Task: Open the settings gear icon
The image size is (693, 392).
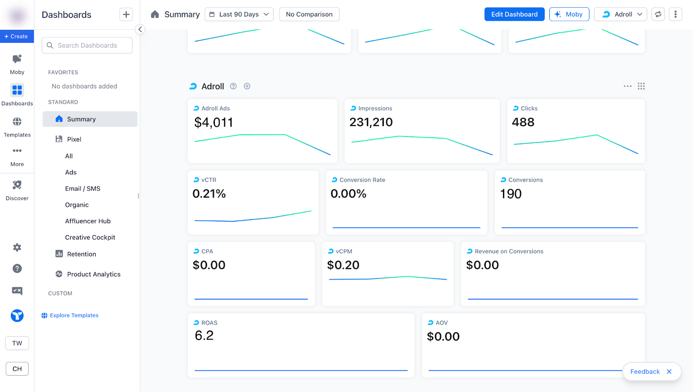Action: click(17, 247)
